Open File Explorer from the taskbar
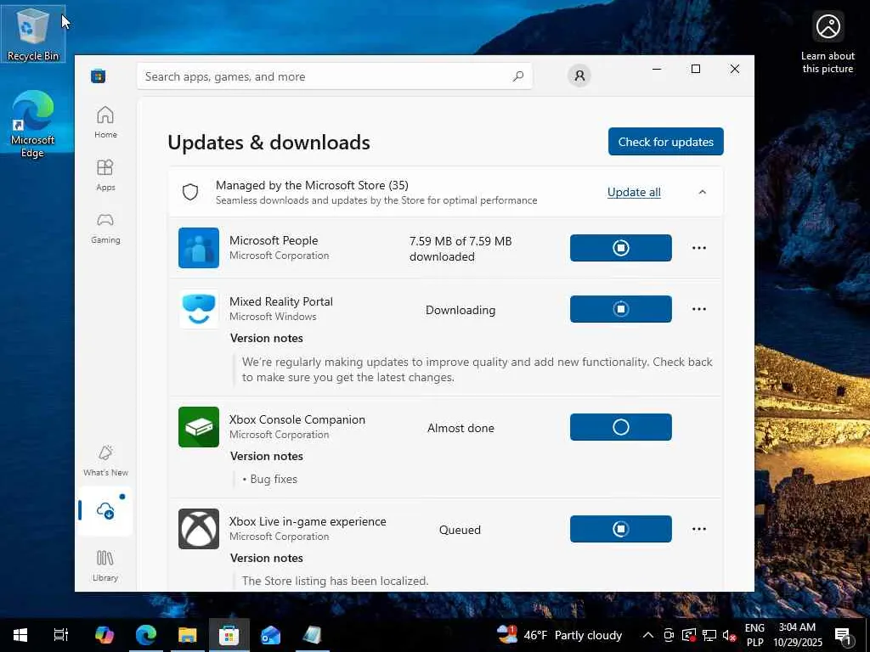This screenshot has height=652, width=870. [x=188, y=635]
